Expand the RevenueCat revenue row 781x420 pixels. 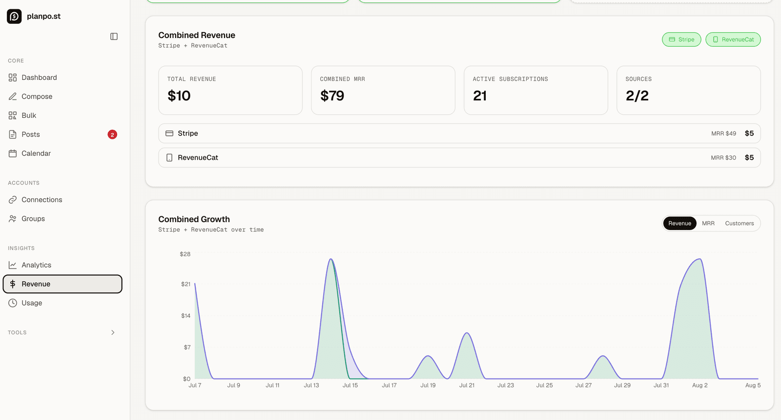coord(459,158)
